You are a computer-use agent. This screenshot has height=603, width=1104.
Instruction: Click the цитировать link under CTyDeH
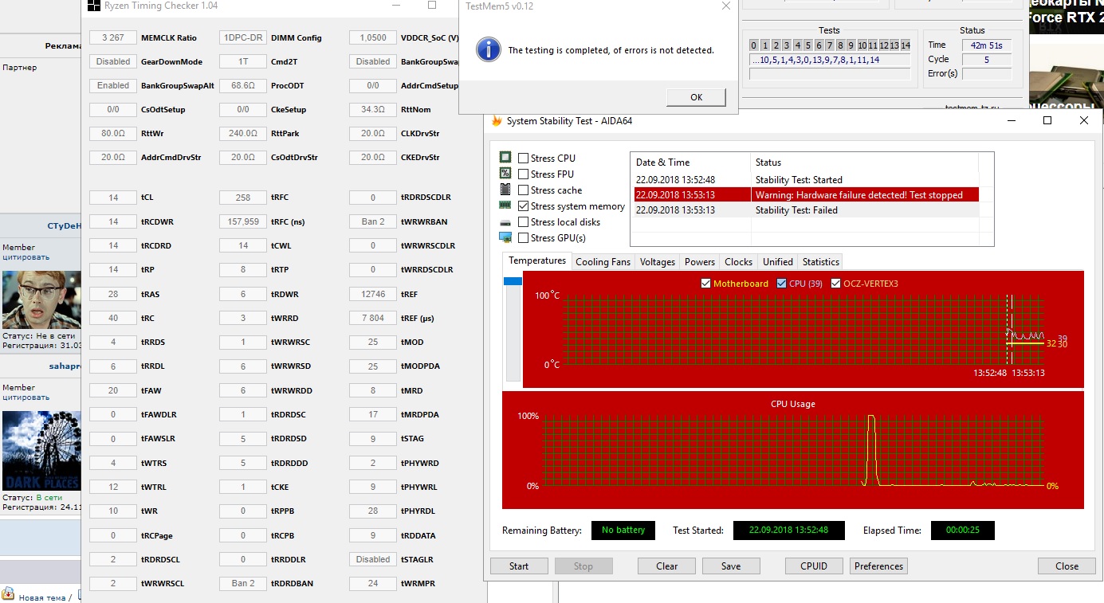[26, 257]
